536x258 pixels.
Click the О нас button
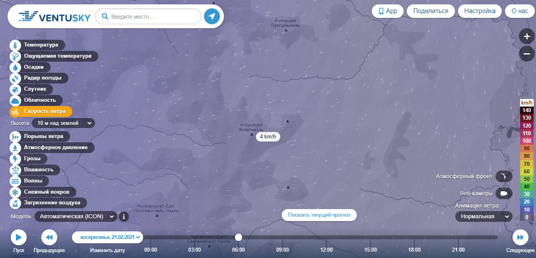[x=520, y=11]
